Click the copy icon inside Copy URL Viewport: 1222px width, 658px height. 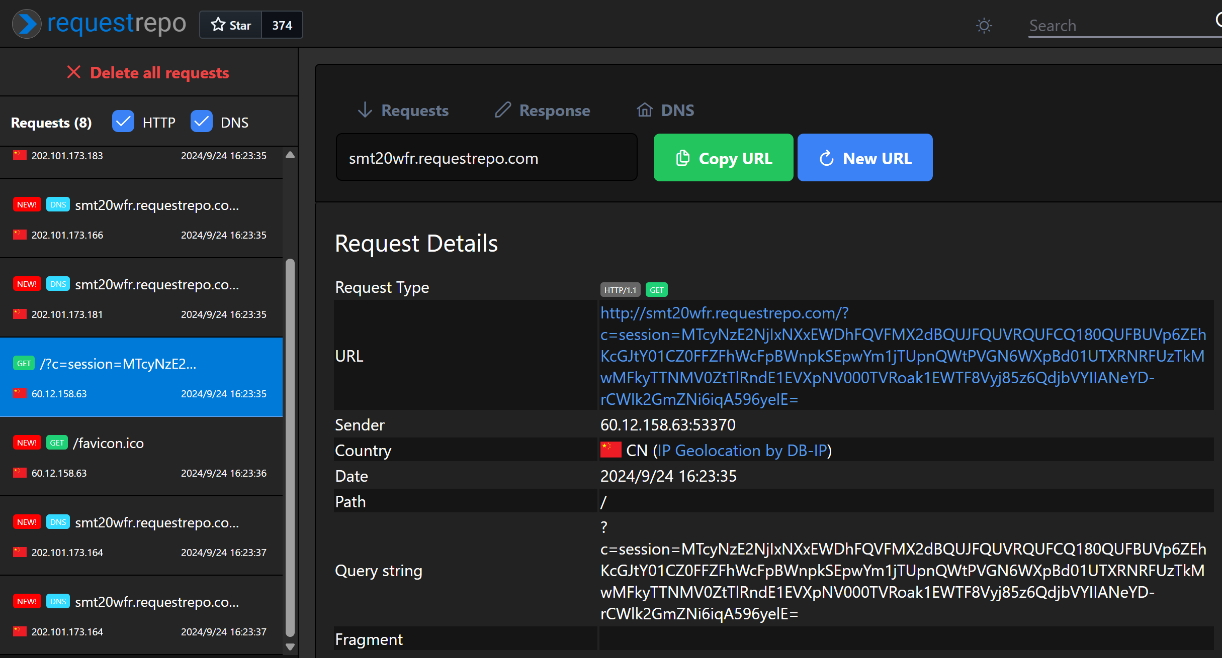coord(682,158)
